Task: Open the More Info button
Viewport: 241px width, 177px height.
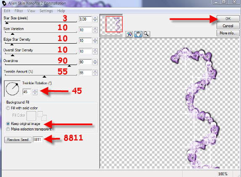Action: pyautogui.click(x=228, y=33)
